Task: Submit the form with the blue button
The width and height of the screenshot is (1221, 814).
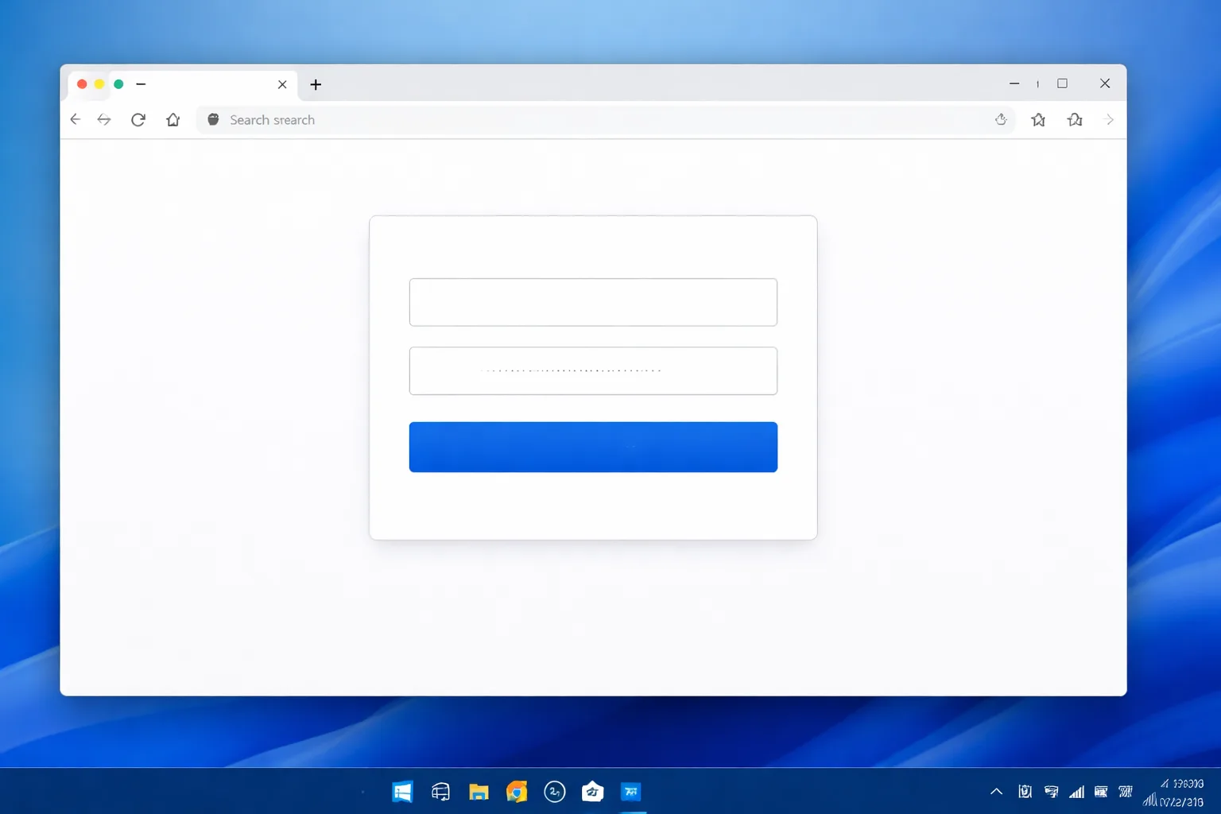Action: 593,447
